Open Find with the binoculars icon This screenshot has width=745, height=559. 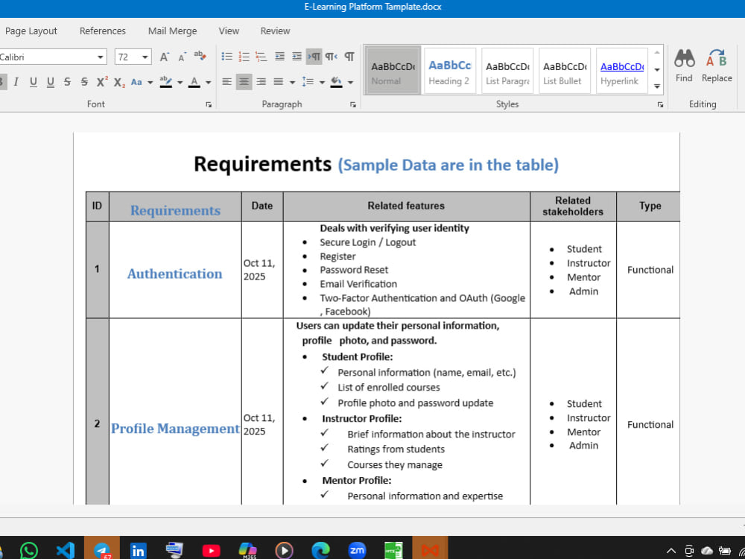pyautogui.click(x=684, y=66)
